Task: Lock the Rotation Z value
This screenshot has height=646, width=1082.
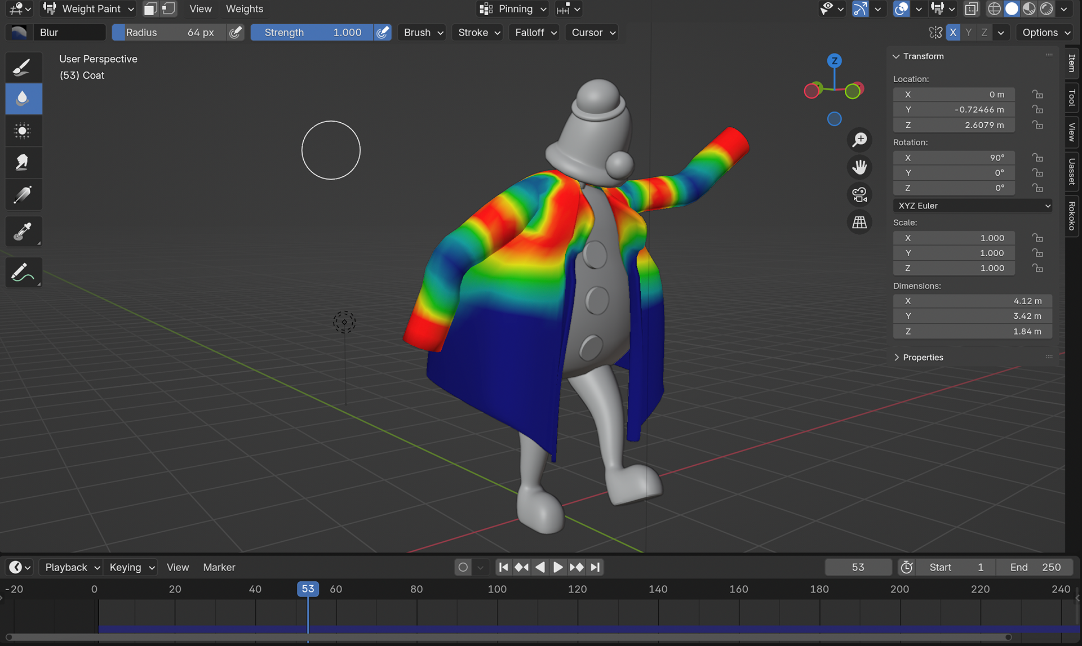Action: [x=1037, y=188]
